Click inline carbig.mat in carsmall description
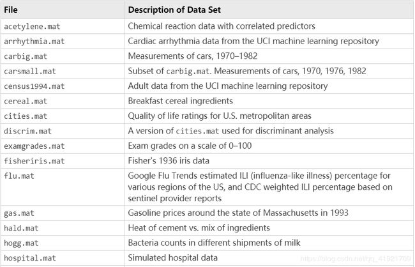 coord(188,72)
